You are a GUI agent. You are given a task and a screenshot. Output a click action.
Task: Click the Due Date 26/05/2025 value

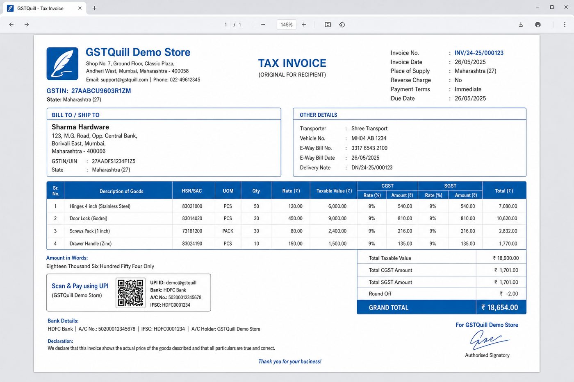click(x=470, y=99)
